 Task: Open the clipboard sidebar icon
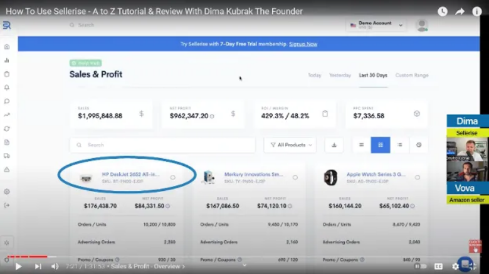[6, 74]
